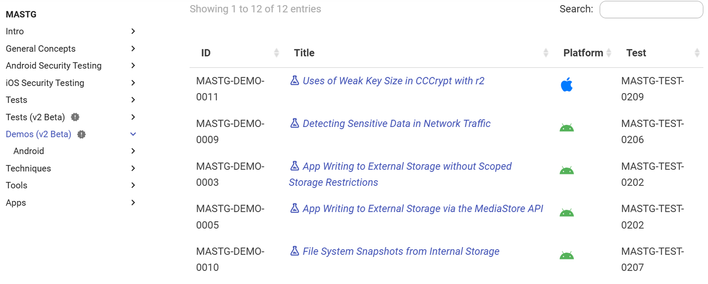Image resolution: width=708 pixels, height=284 pixels.
Task: Go to the Tools navigation item
Action: [x=17, y=185]
